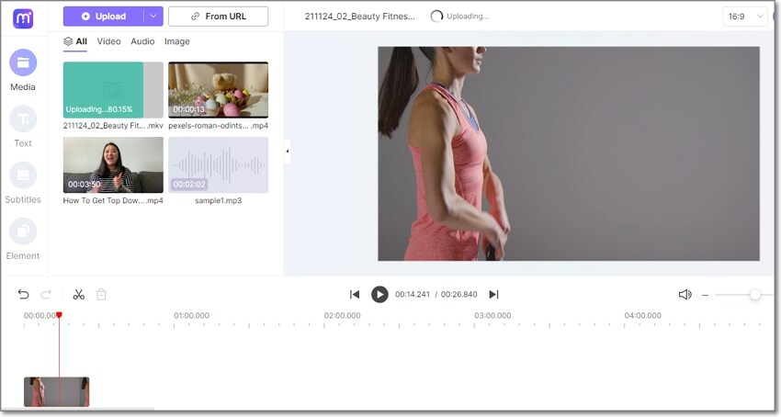Click the project title 211124_02_Beauty Fitnes...

(x=359, y=17)
